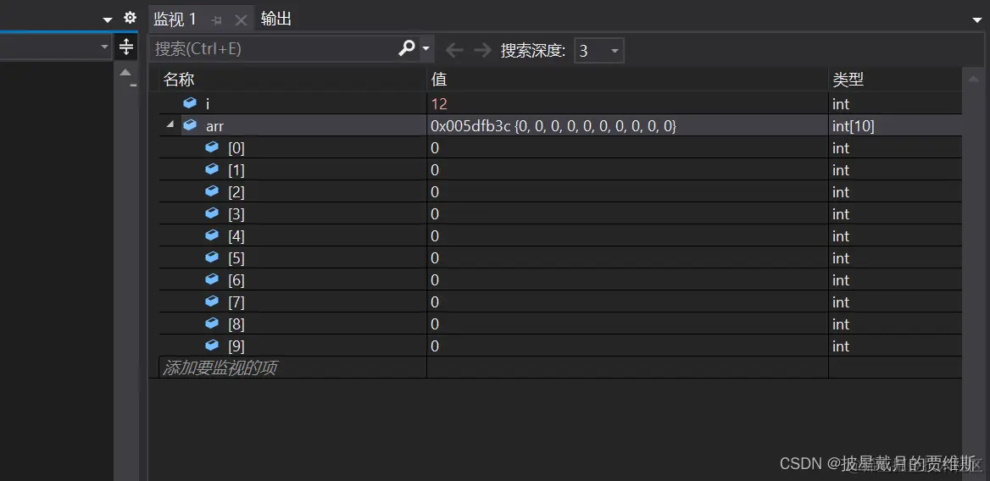Click the value cell of [0]
990x481 pixels.
pyautogui.click(x=627, y=147)
